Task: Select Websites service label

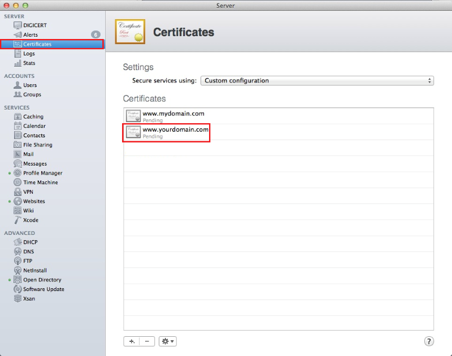Action: [x=34, y=201]
